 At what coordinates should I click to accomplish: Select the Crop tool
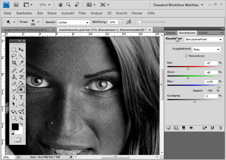point(14,63)
